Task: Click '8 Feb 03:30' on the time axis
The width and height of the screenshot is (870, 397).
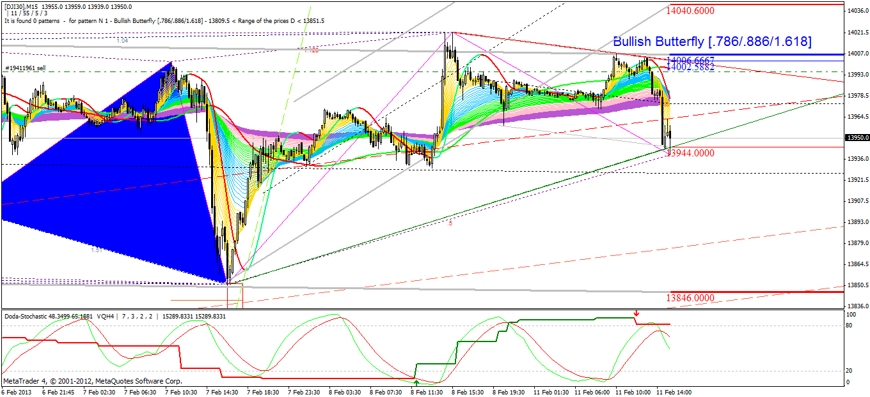Action: 345,392
